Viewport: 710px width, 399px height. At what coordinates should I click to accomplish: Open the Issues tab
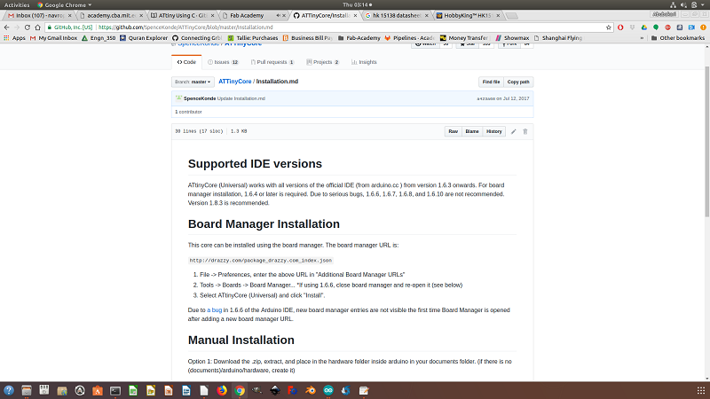click(x=223, y=62)
